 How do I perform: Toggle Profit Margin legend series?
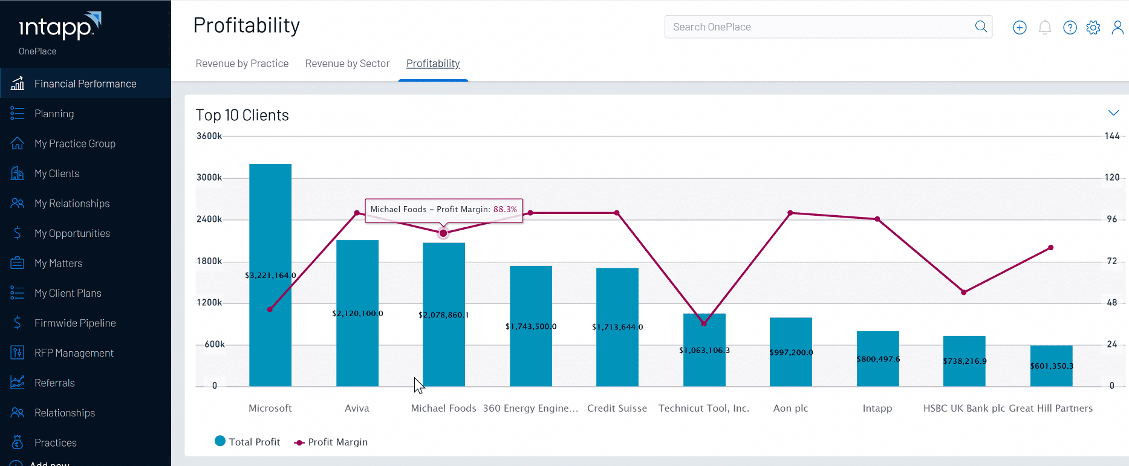[x=331, y=442]
